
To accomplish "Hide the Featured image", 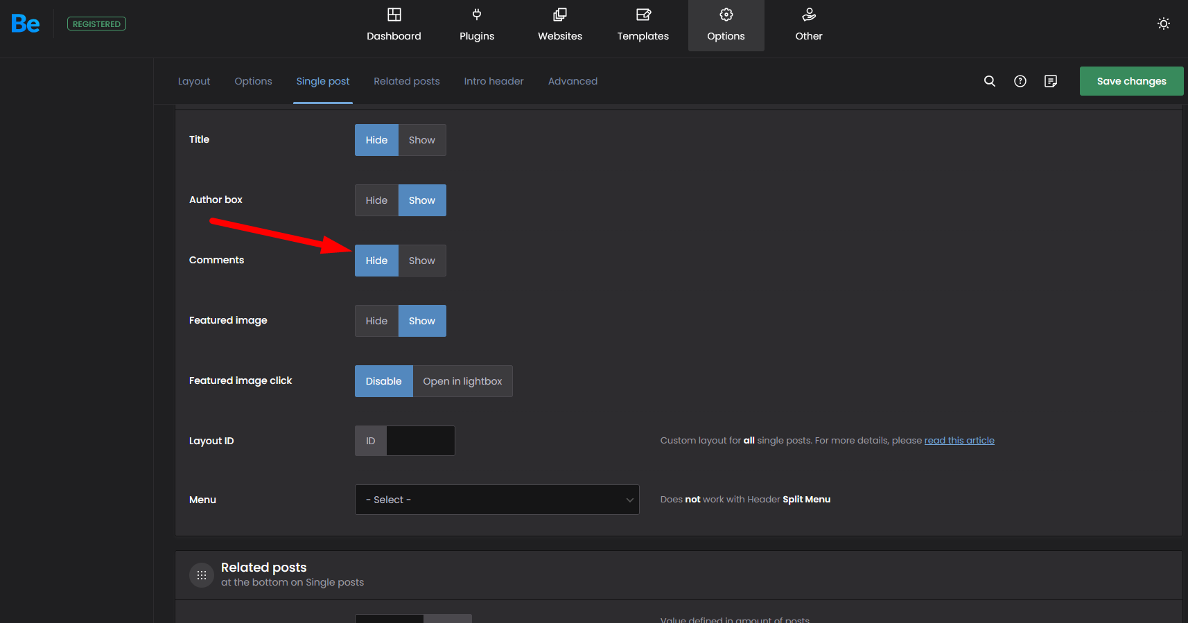I will tap(376, 321).
